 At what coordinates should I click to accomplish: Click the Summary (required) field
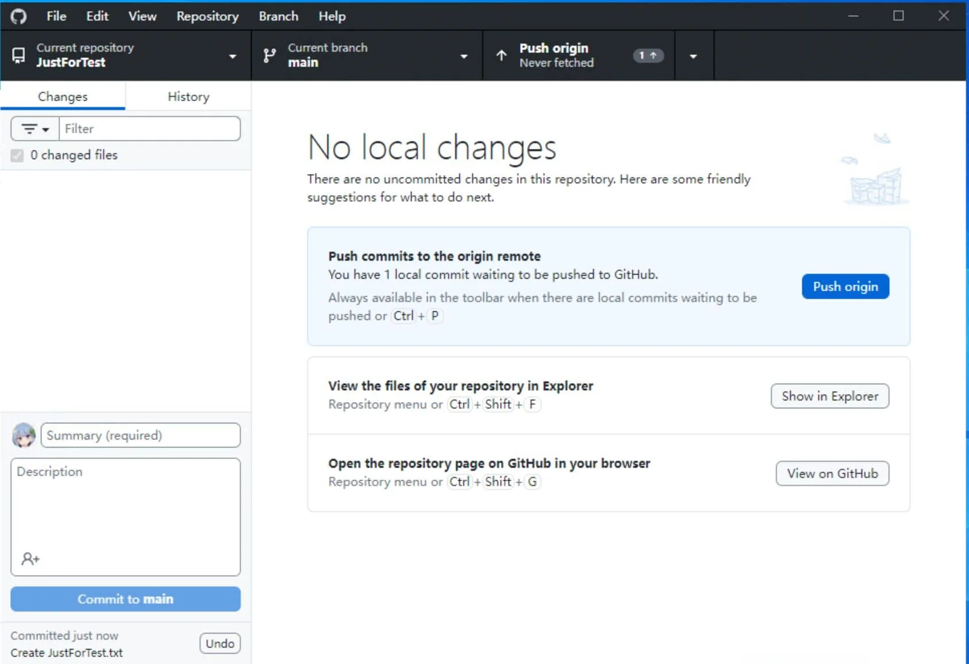click(x=140, y=435)
